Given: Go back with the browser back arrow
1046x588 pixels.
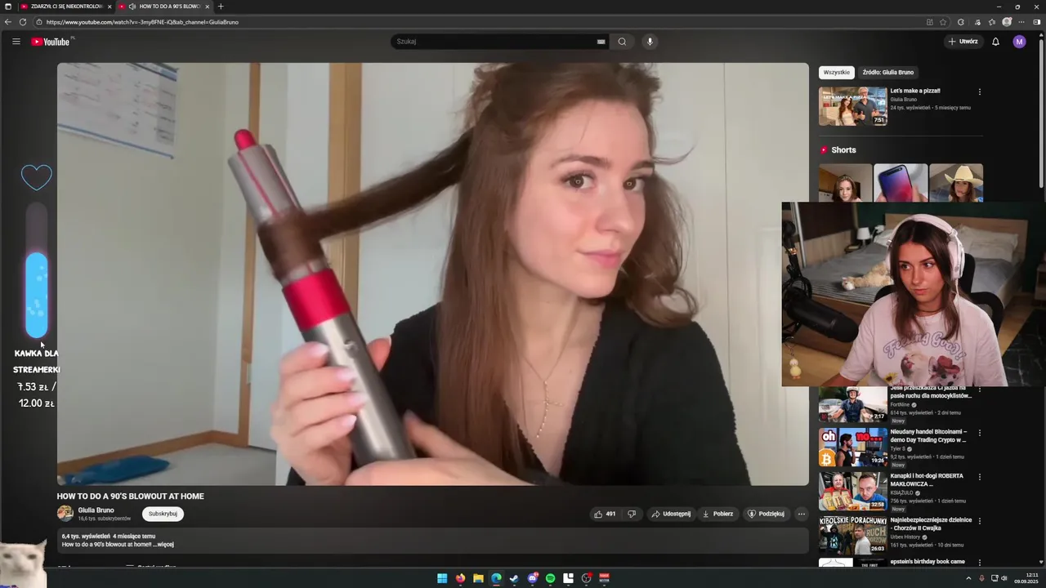Looking at the screenshot, I should [8, 22].
